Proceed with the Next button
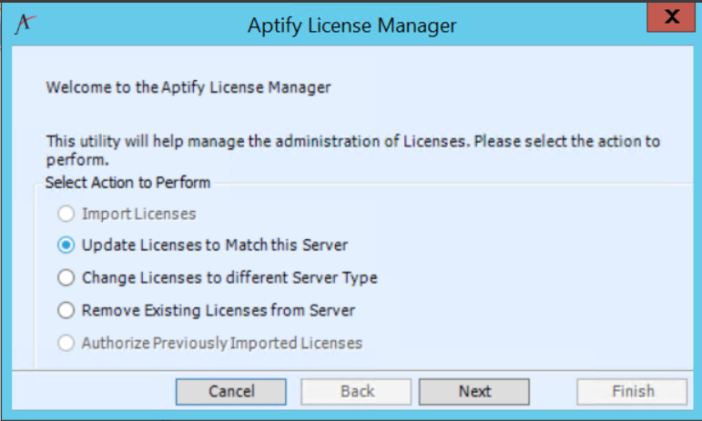Viewport: 702px width, 421px height. click(x=474, y=392)
